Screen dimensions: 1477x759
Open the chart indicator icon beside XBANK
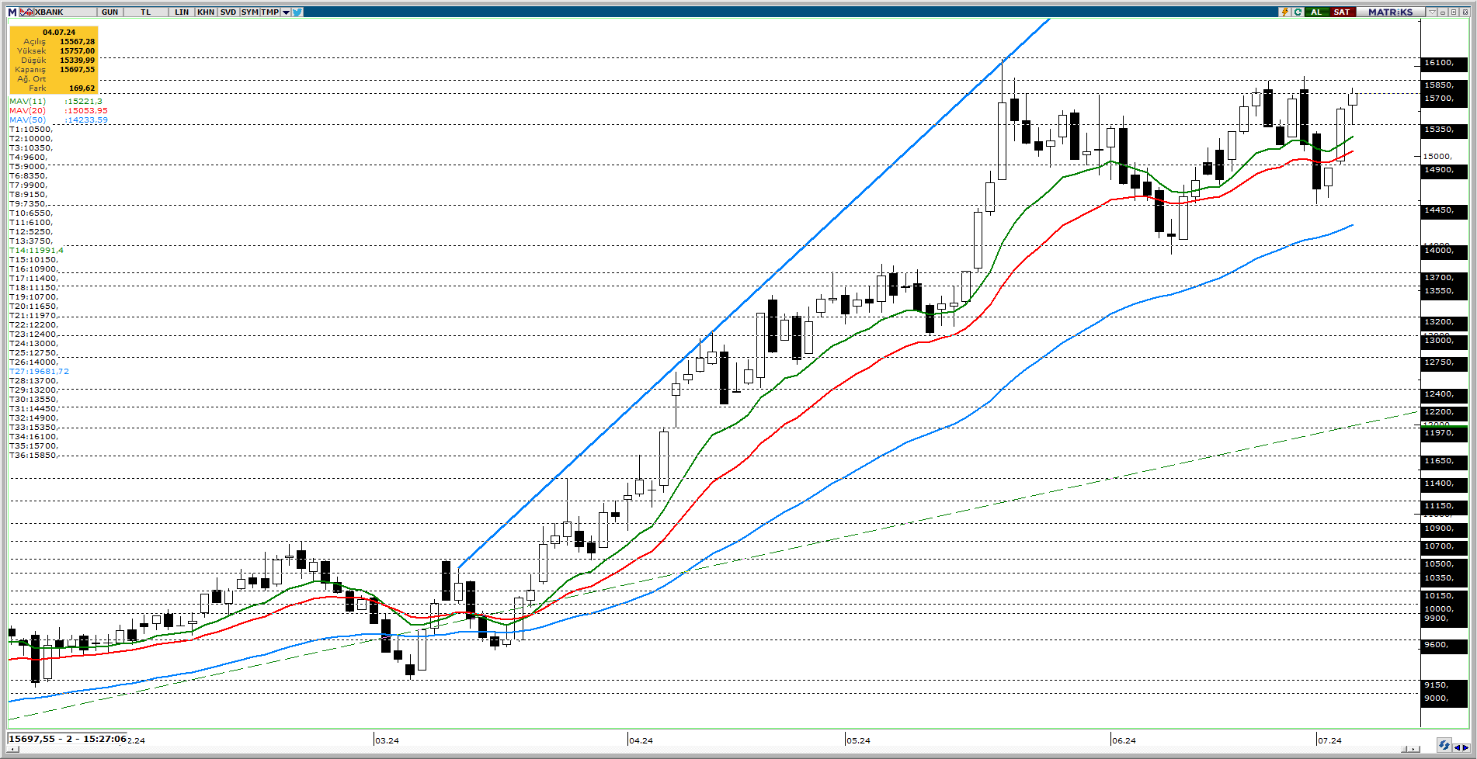coord(25,12)
